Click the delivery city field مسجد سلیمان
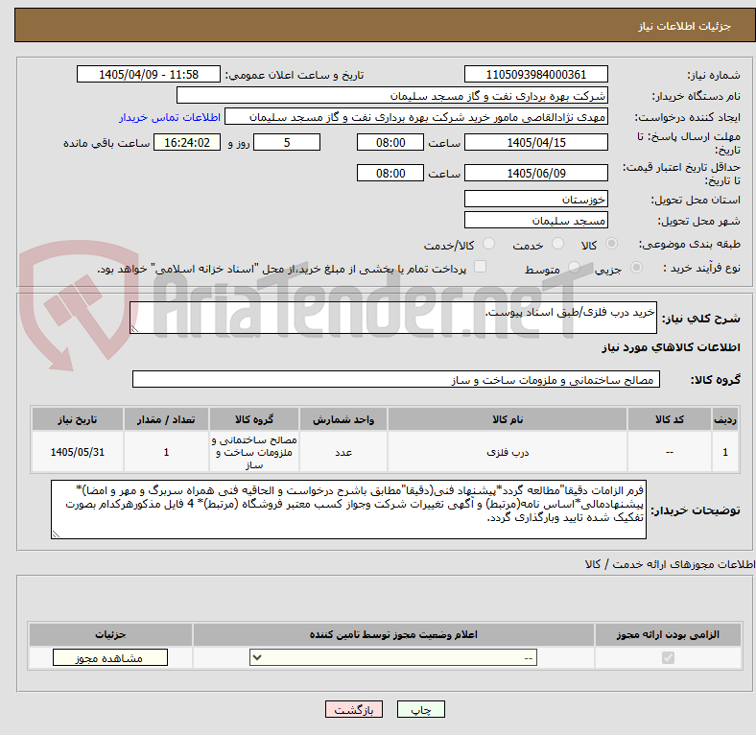Viewport: 756px width, 735px height. (x=535, y=221)
